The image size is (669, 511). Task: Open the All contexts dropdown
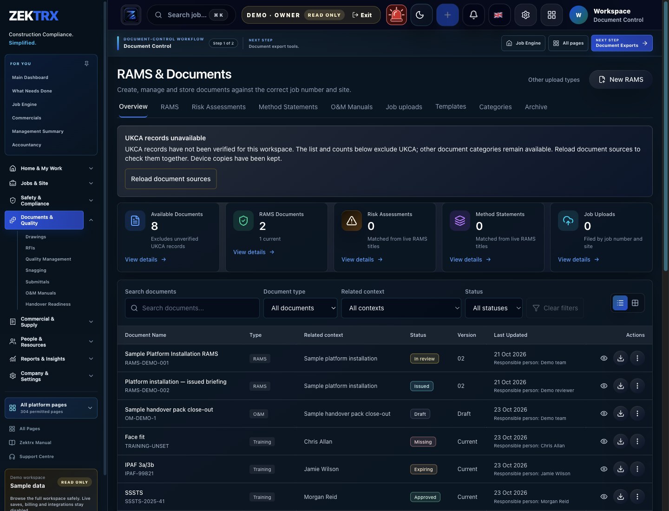(401, 308)
